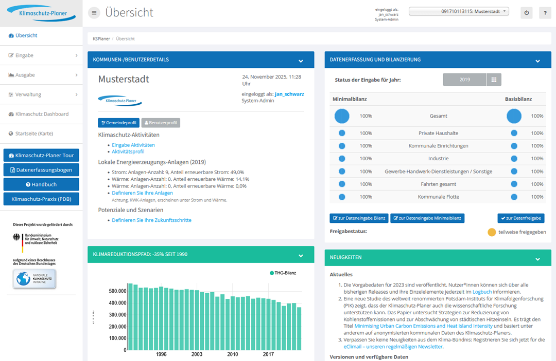Collapse the KOMMUNEN-/BENUTZERDETAILS panel chevron
Image resolution: width=556 pixels, height=361 pixels.
point(300,60)
